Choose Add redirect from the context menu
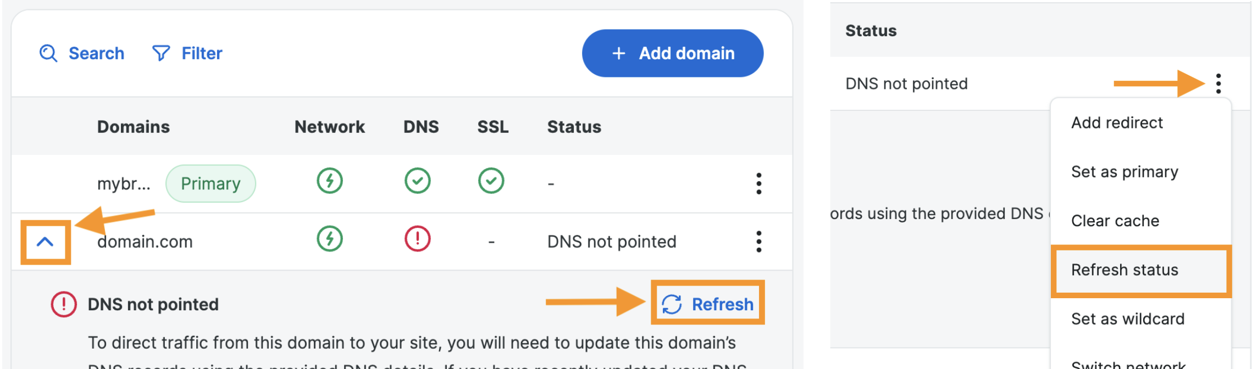 point(1117,122)
